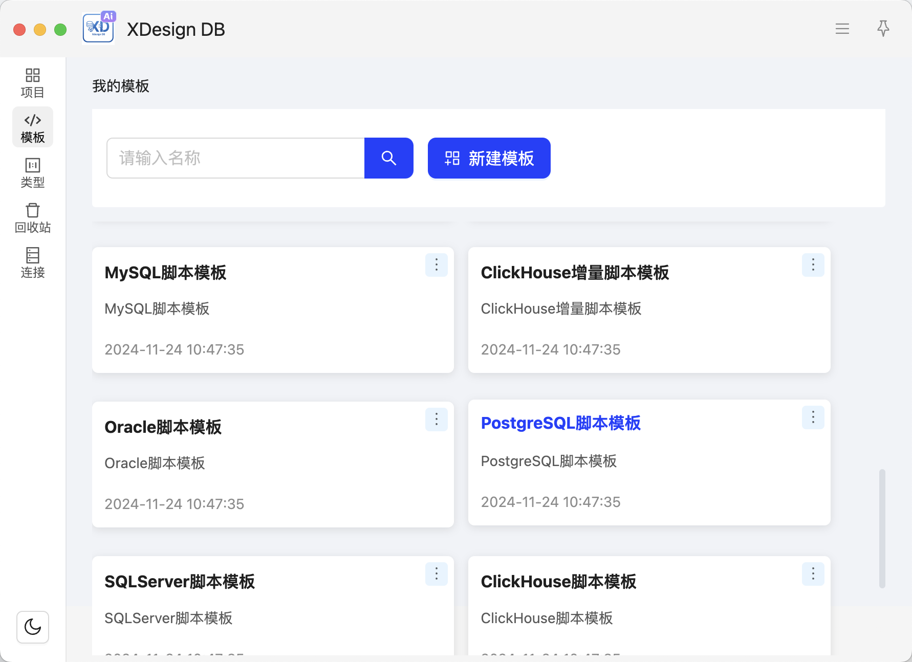Open the ClickHouse脚本模板 title
This screenshot has width=912, height=662.
(x=558, y=582)
